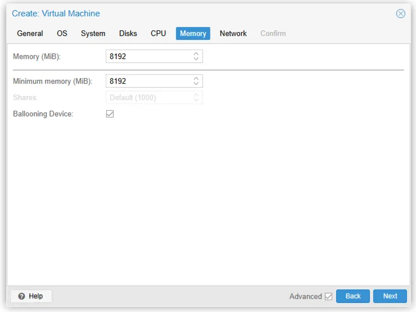Switch to the Network tab

click(233, 33)
